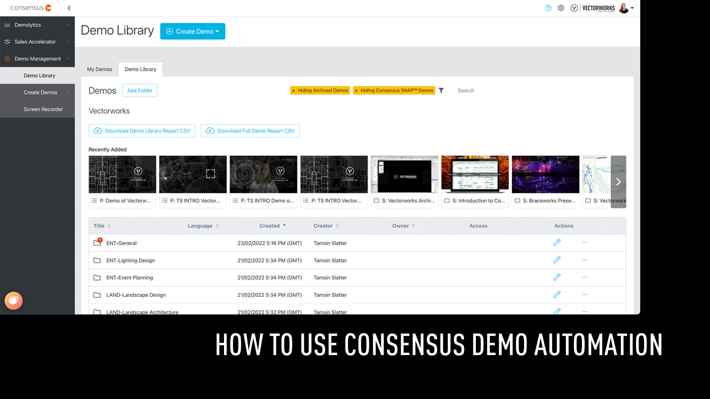The image size is (710, 399).
Task: Click the Add Folder button
Action: (x=139, y=90)
